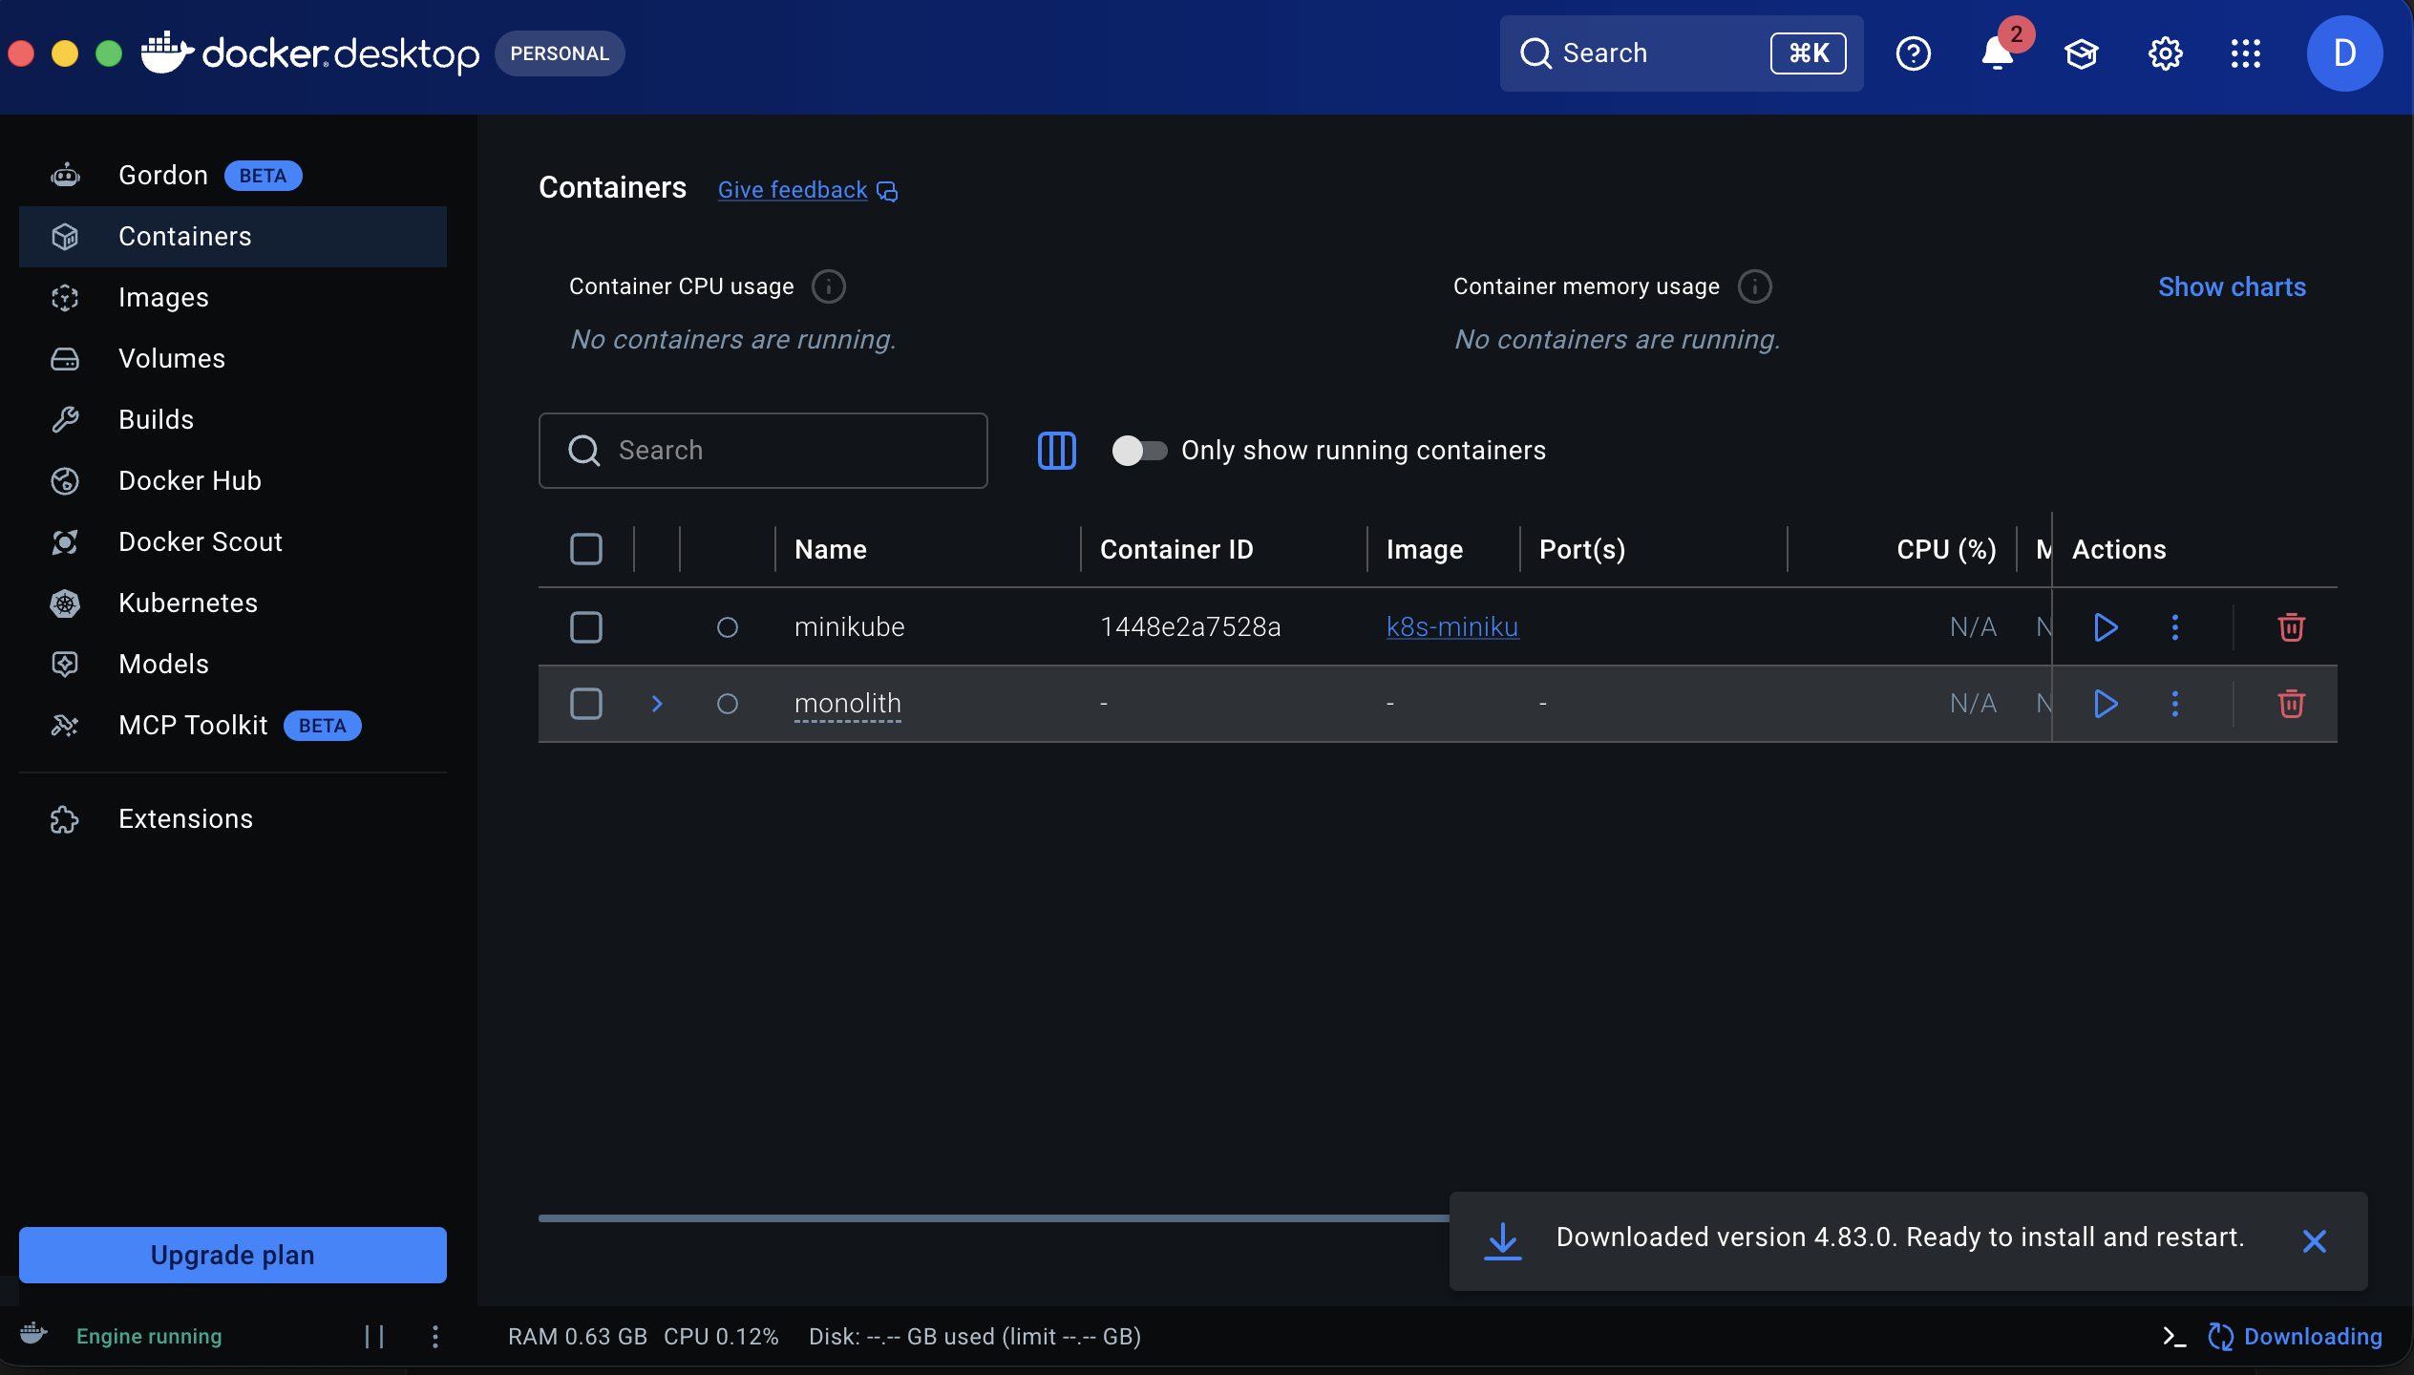Open the apps grid icon
Viewport: 2414px width, 1375px height.
(x=2245, y=53)
